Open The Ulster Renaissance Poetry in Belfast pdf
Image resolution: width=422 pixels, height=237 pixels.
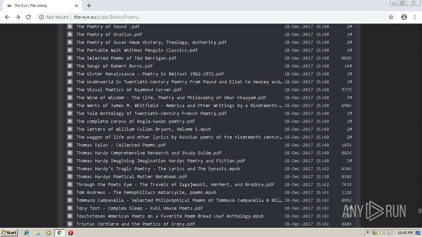[150, 74]
